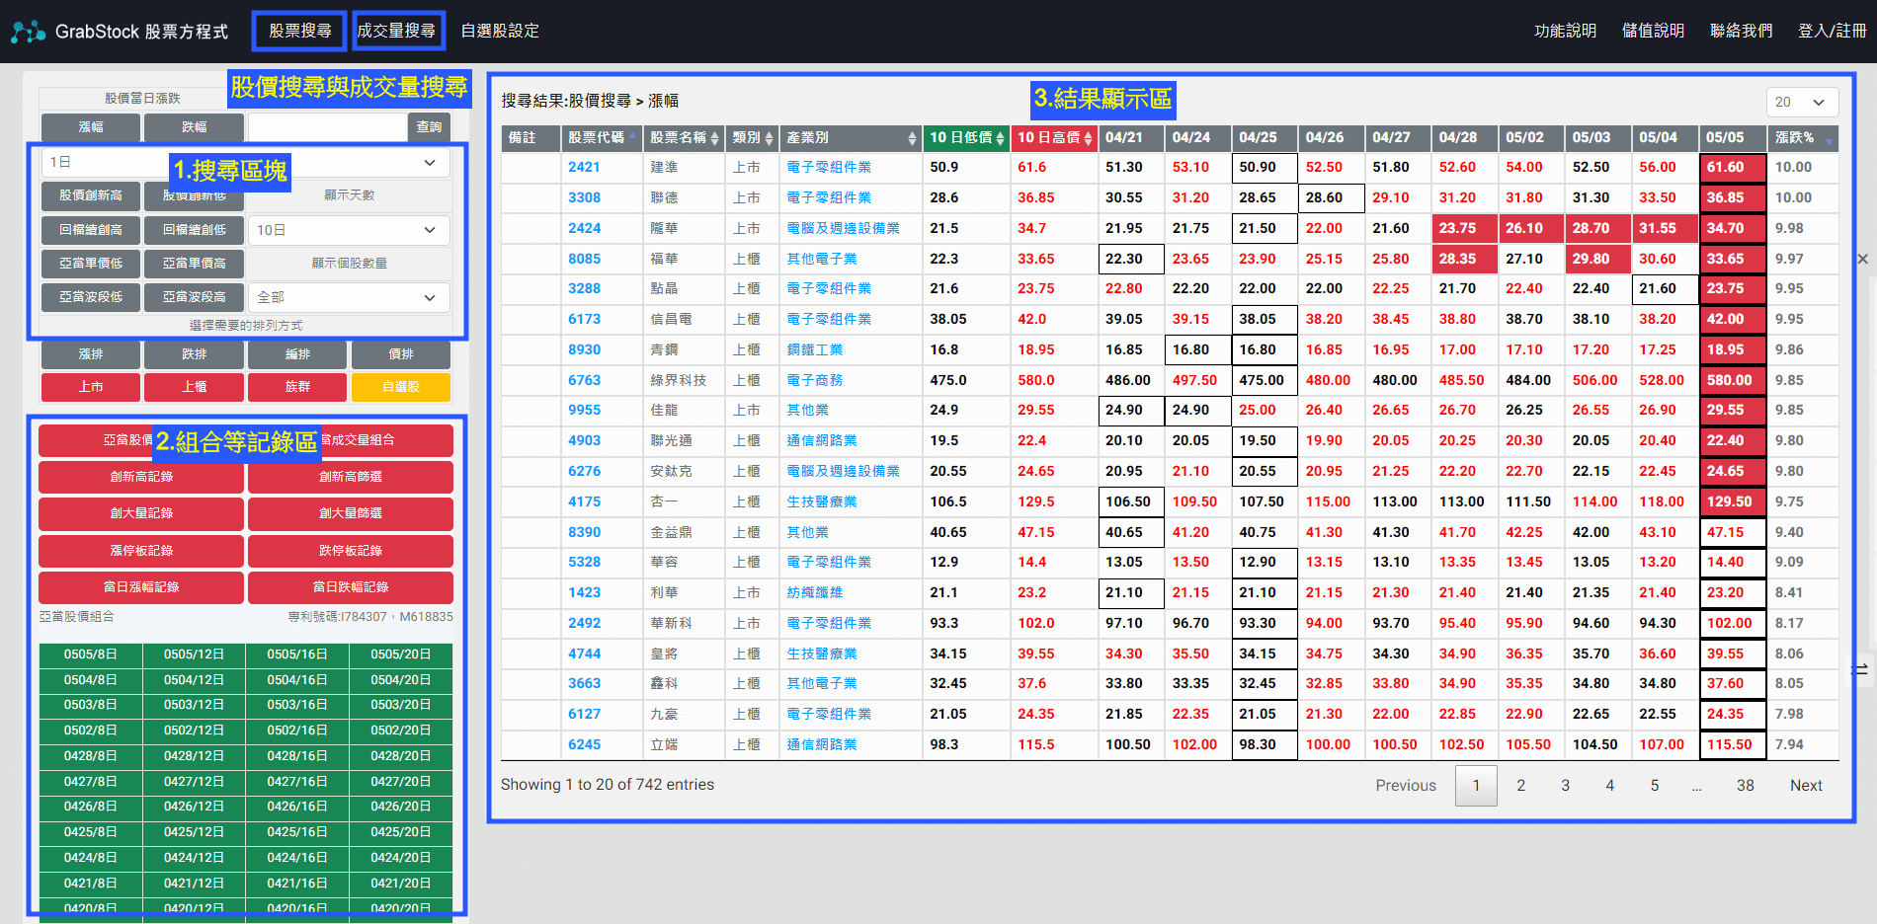The image size is (1877, 924).
Task: Select 漲排 sort order
Action: click(91, 354)
